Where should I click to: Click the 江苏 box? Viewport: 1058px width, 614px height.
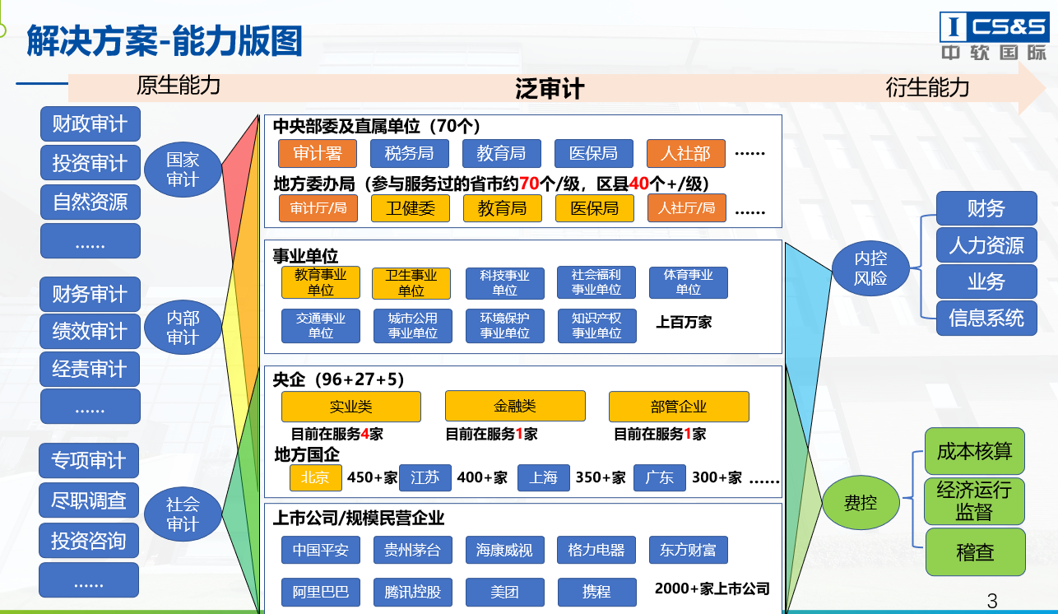coord(425,477)
